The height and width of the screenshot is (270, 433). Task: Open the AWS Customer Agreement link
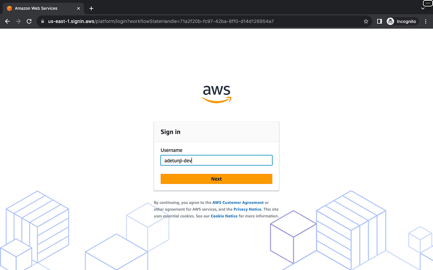[238, 202]
